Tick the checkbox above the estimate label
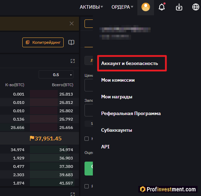The image size is (201, 196). [87, 139]
